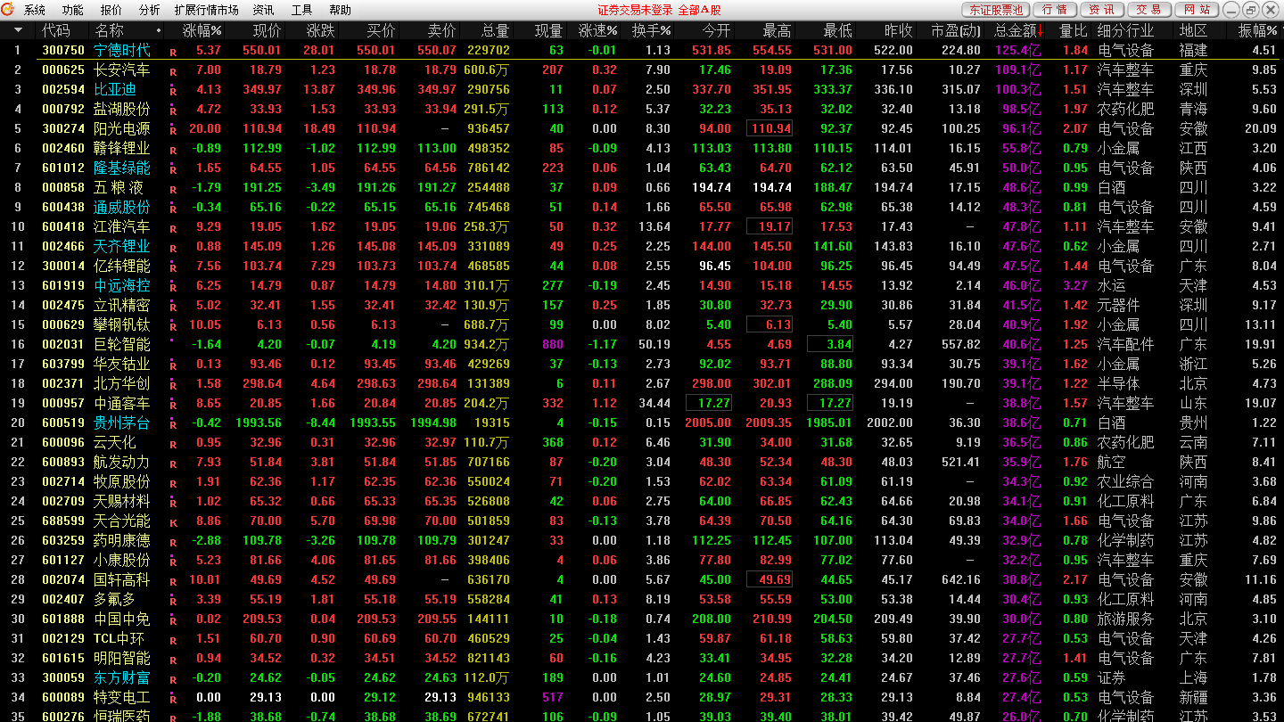Screen dimensions: 1284x722
Task: Open the 扩展行情市场 menu
Action: (x=207, y=10)
